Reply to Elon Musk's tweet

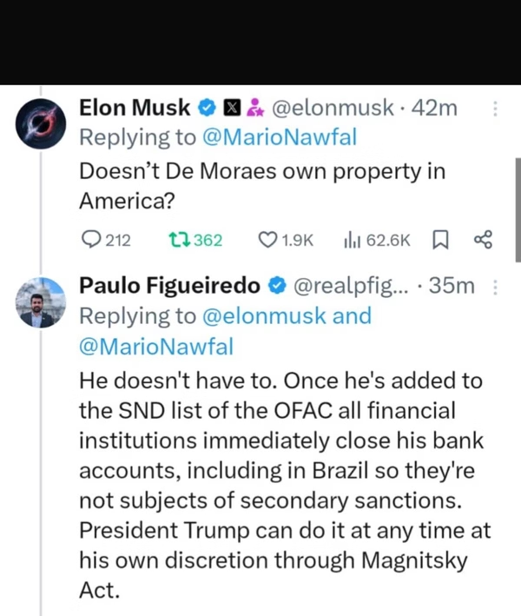pyautogui.click(x=90, y=240)
